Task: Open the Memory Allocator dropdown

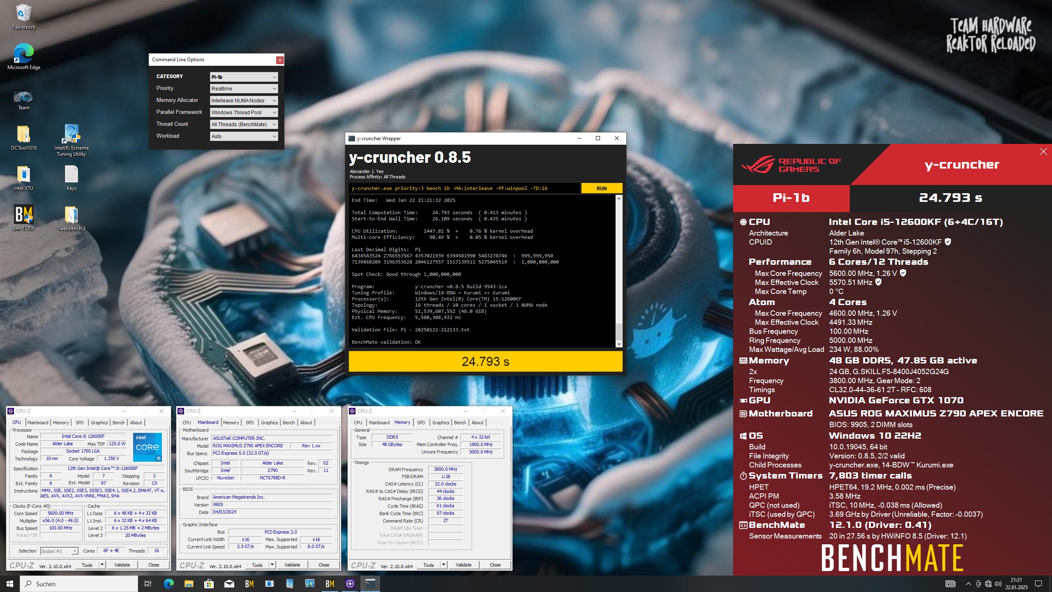Action: tap(244, 101)
